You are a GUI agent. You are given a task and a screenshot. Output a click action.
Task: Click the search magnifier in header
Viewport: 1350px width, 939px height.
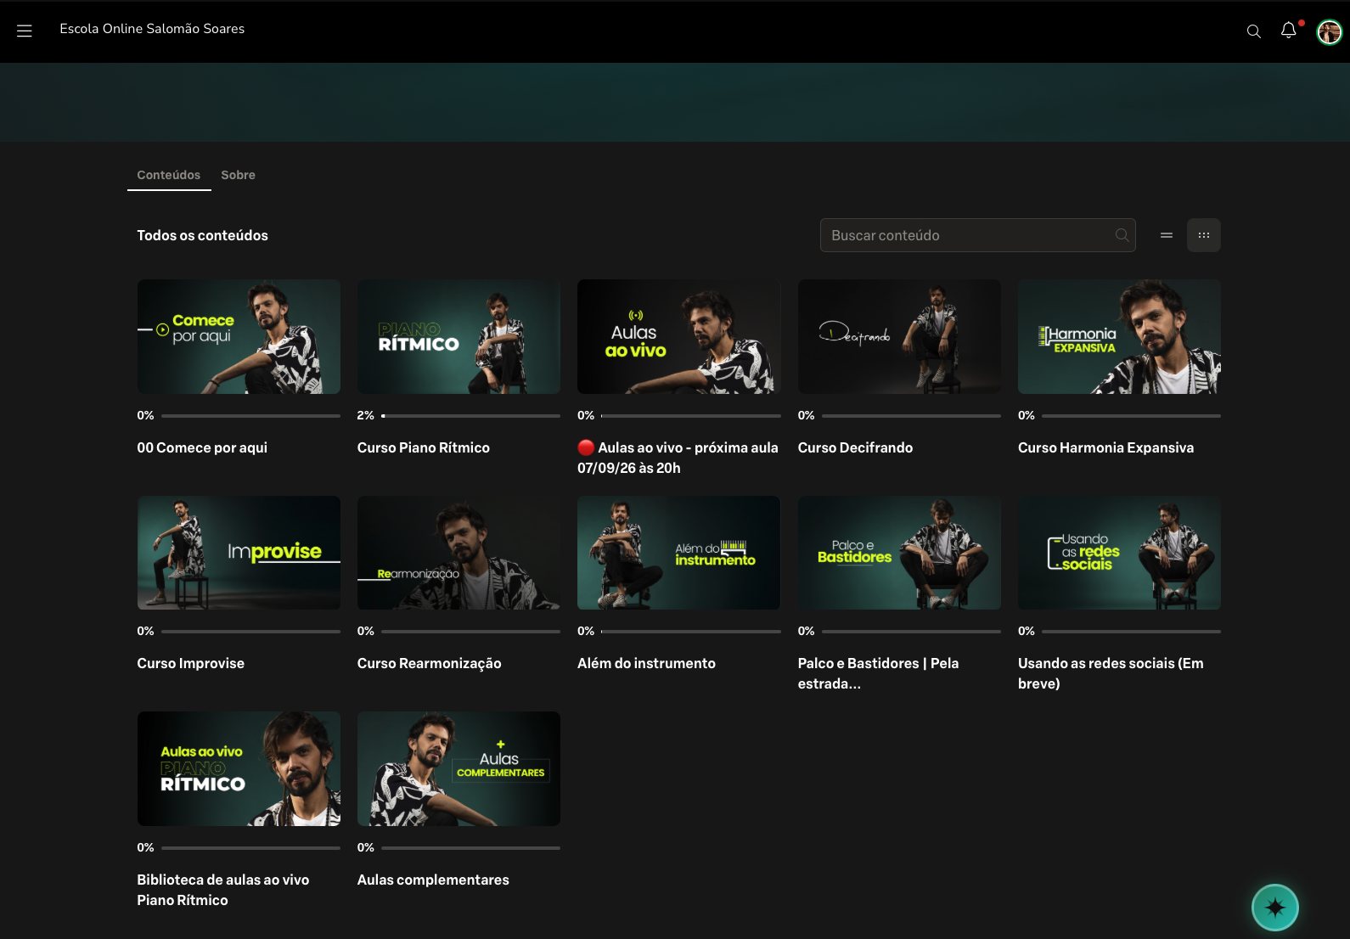pyautogui.click(x=1253, y=31)
